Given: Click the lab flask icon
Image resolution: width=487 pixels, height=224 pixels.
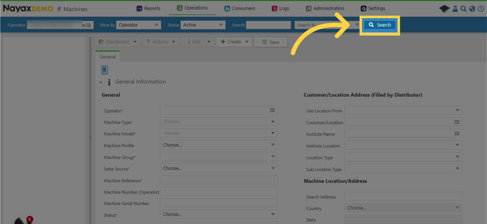Looking at the screenshot, I should [455, 9].
